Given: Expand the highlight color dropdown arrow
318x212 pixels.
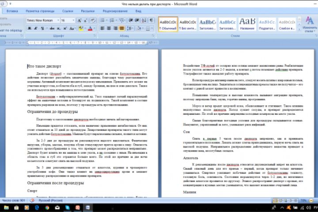Looking at the screenshot, I should (x=85, y=29).
